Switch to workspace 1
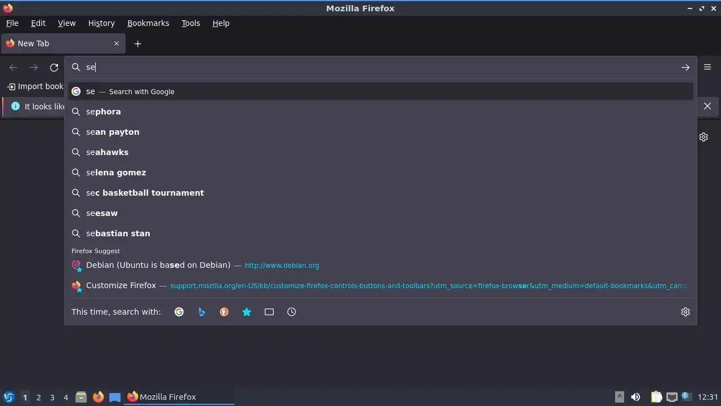The image size is (721, 406). 25,397
